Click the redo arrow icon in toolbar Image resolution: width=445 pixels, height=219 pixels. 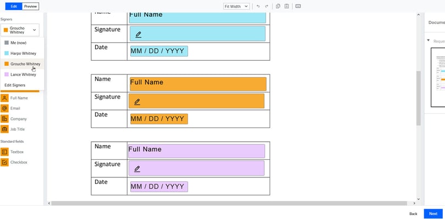pos(266,6)
